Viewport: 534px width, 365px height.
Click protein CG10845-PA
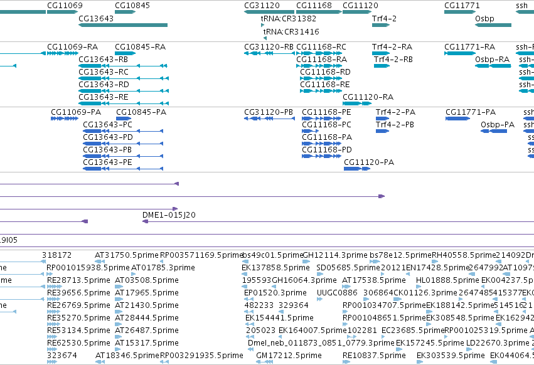coord(141,112)
